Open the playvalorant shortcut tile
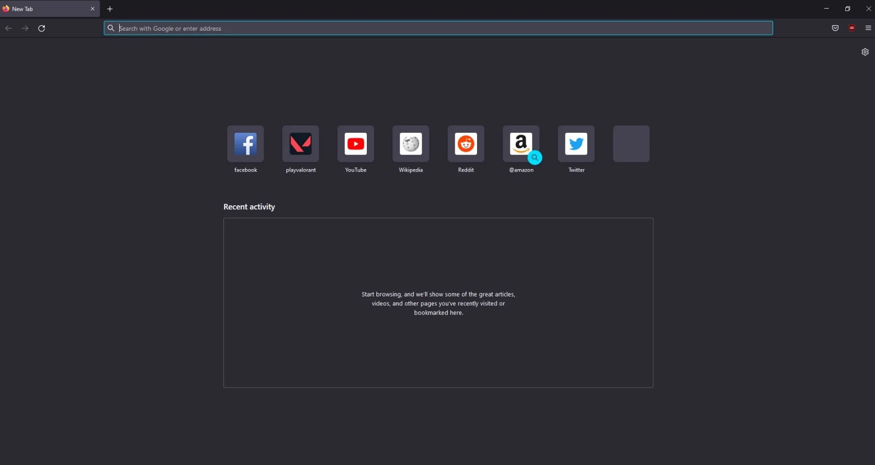 pos(301,144)
